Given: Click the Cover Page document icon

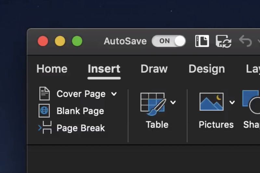Looking at the screenshot, I should point(45,93).
